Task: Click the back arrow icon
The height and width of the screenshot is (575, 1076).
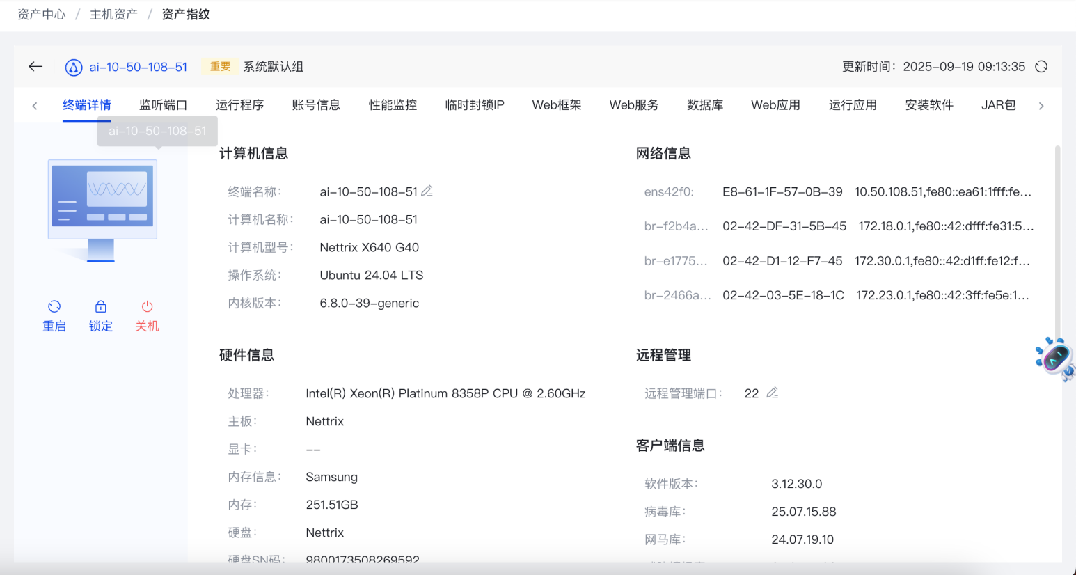Action: pos(35,67)
